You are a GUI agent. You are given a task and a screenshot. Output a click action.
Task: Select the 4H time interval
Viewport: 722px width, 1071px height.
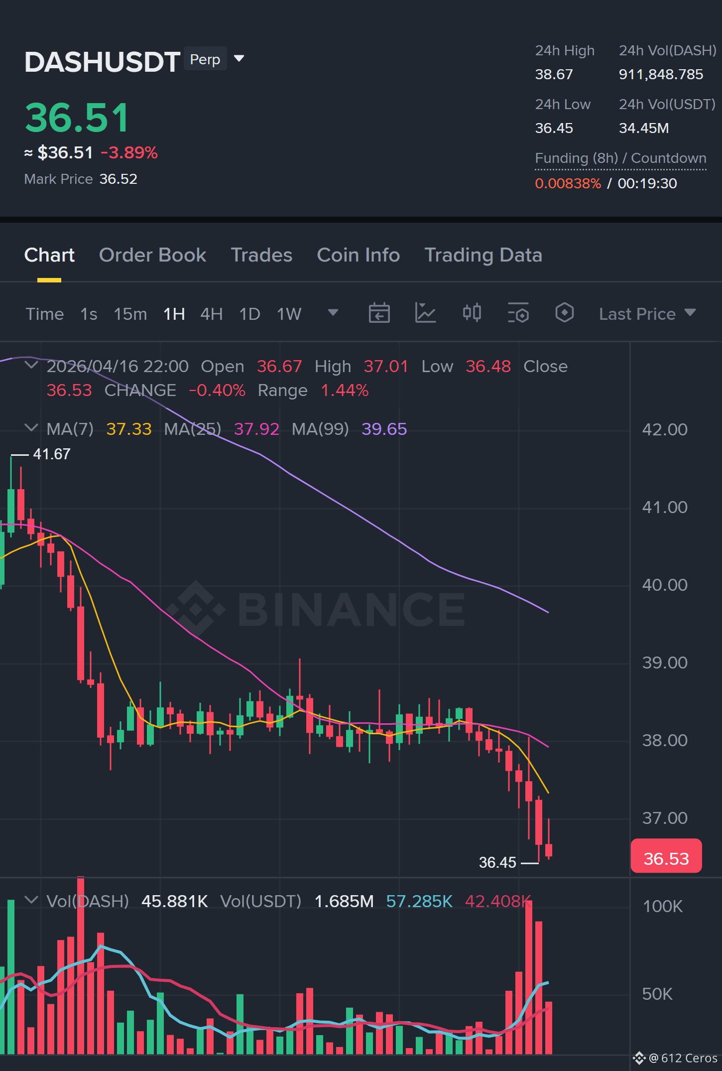pos(212,314)
